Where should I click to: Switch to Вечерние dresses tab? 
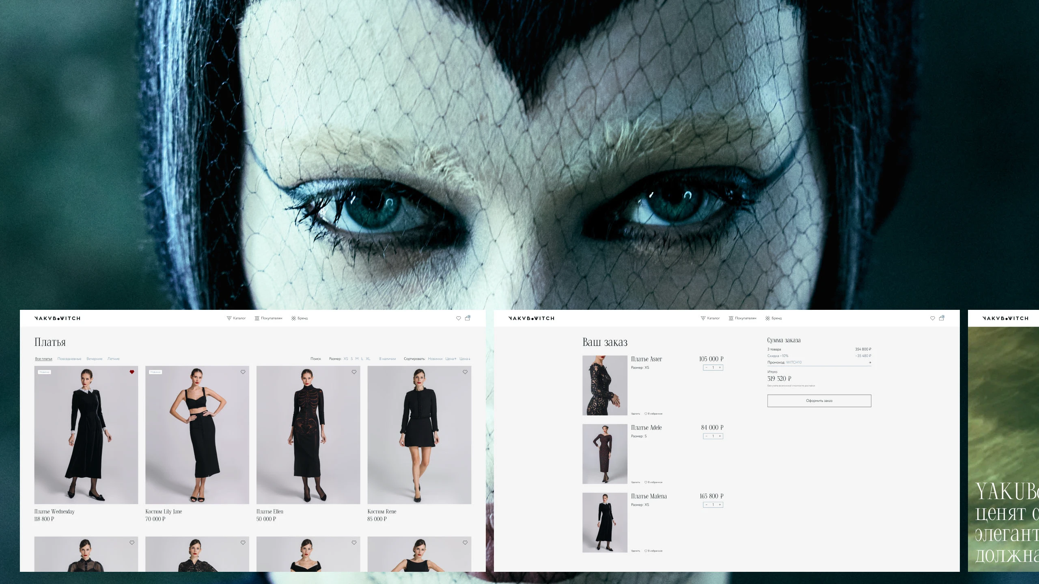coord(94,359)
